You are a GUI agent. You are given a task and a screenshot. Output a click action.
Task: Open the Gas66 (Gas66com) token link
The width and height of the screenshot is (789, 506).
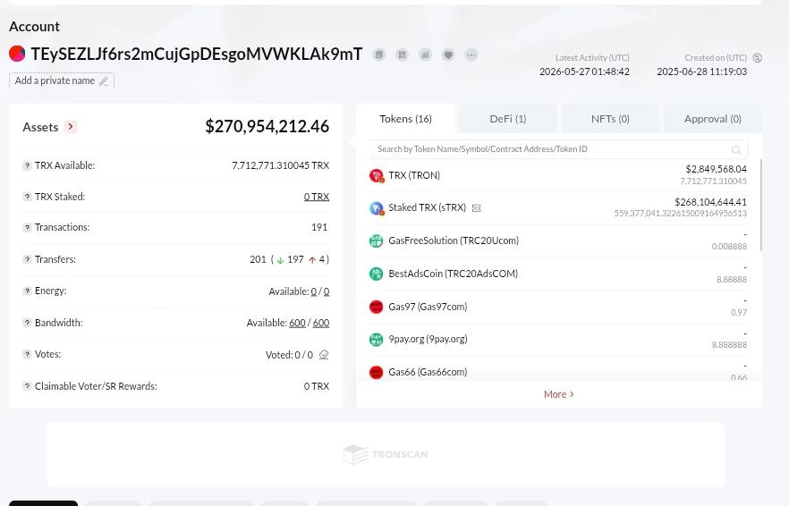[x=428, y=372]
